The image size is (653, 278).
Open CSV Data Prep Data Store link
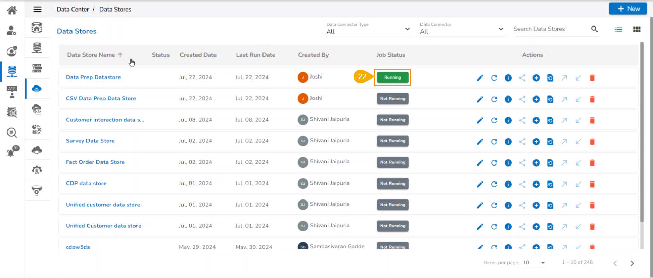click(x=101, y=98)
